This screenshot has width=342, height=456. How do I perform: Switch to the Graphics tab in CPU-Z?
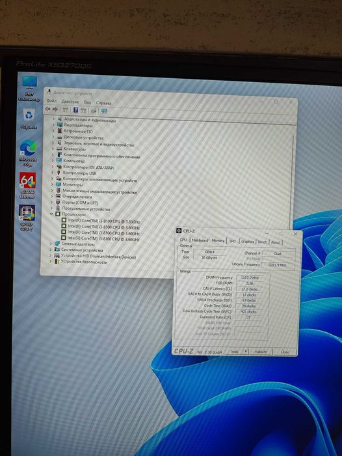(248, 242)
